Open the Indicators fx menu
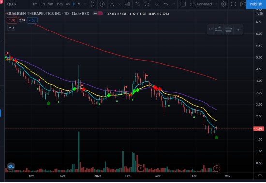Image resolution: width=266 pixels, height=183 pixels. pos(112,4)
